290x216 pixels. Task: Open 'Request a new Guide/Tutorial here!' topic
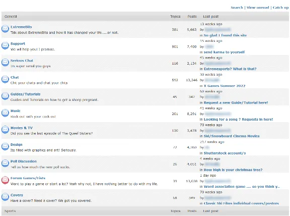click(x=236, y=102)
